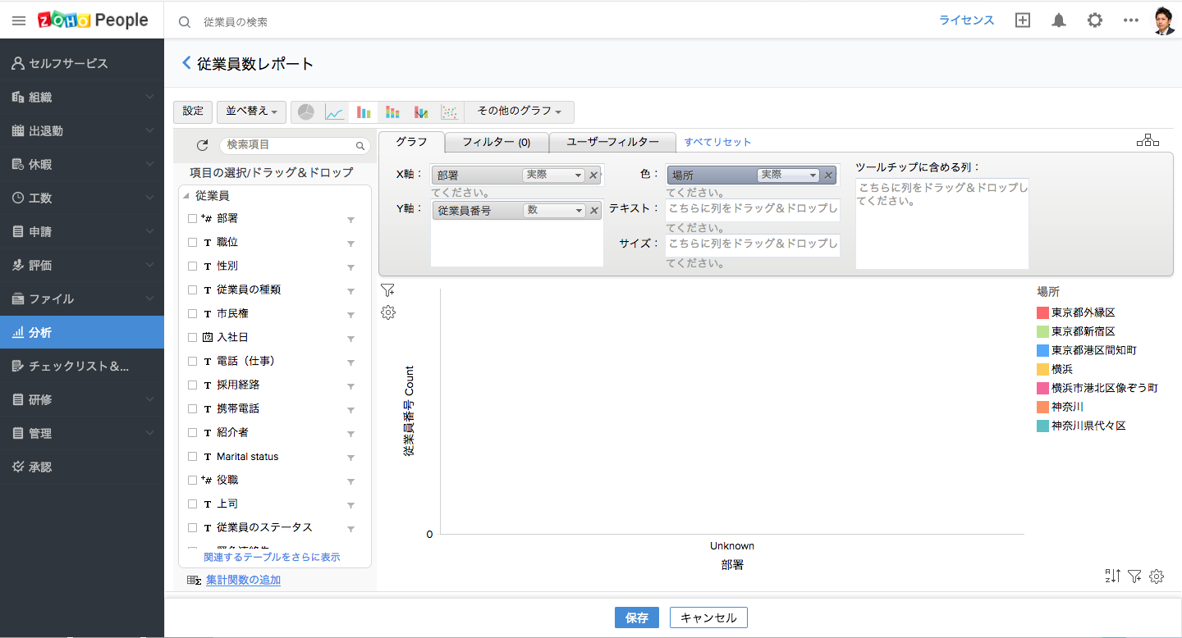Open the ユーザーフィルター tab

coord(612,142)
